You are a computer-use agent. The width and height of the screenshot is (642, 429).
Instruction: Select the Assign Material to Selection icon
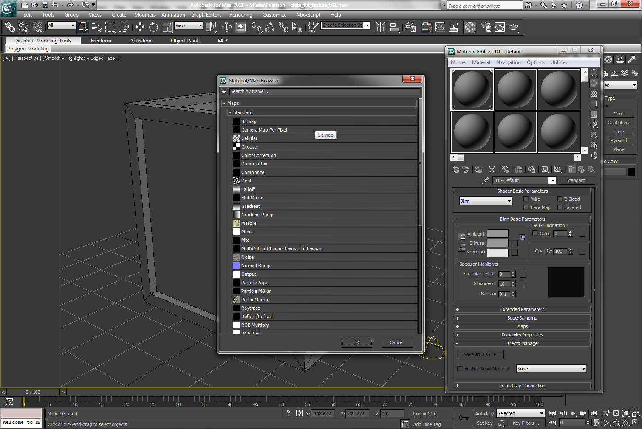point(478,169)
